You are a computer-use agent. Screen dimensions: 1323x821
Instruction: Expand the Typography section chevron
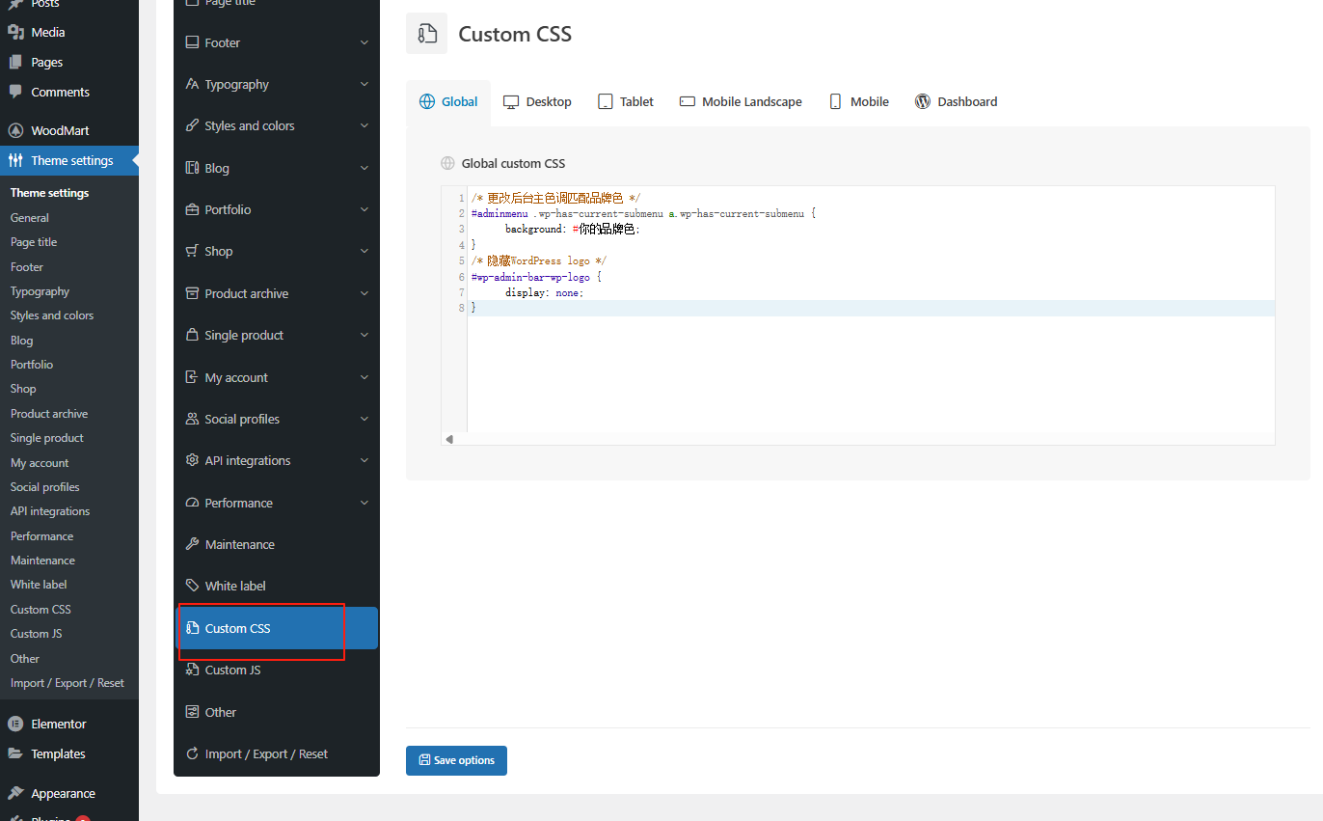click(x=364, y=84)
